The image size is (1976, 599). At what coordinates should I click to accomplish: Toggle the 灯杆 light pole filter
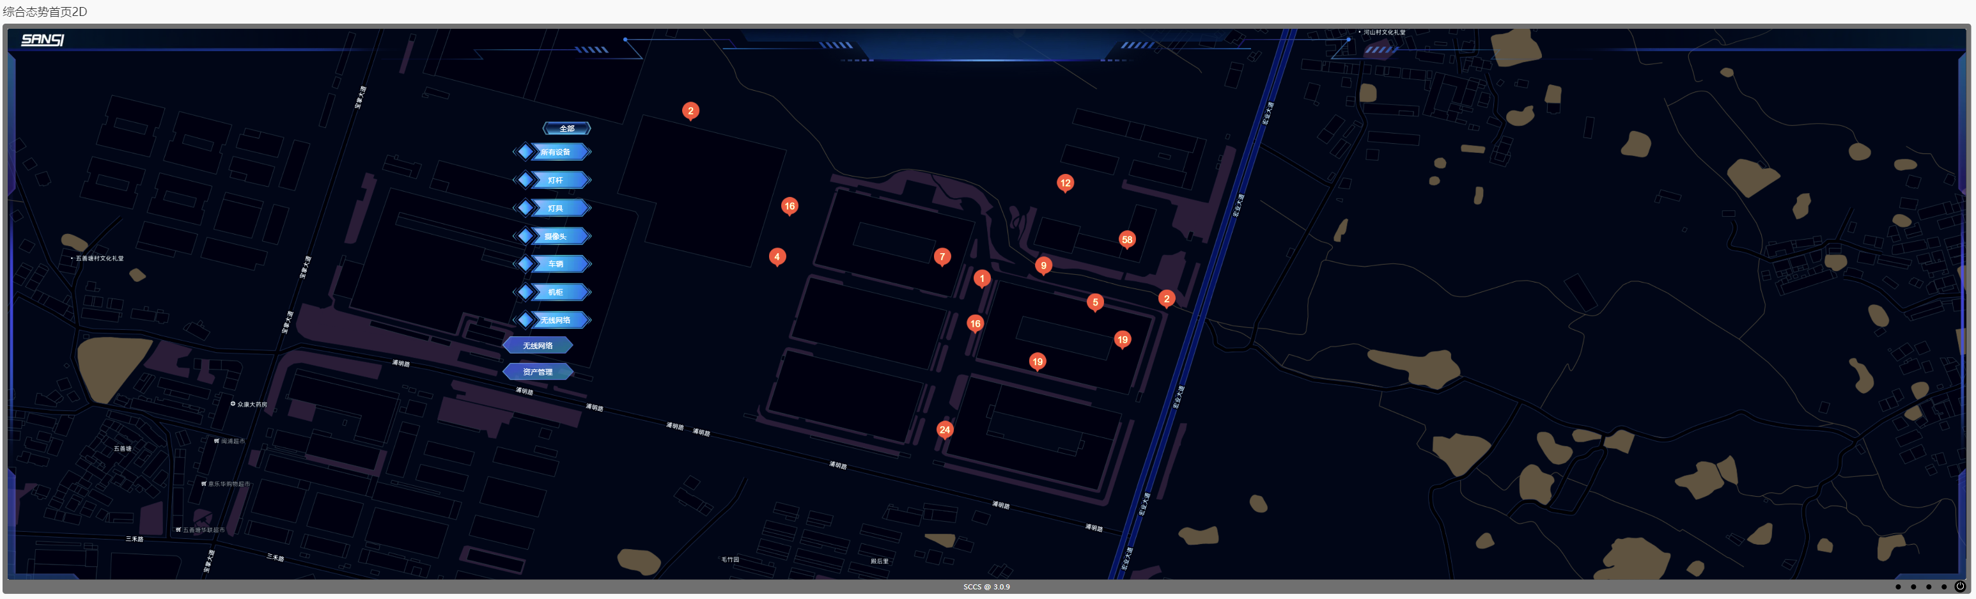(x=553, y=180)
